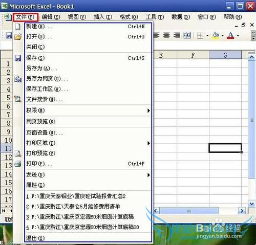Viewport: 256px width, 245px height.
Task: Click the horizontal scrollbar thumb
Action: (189, 211)
